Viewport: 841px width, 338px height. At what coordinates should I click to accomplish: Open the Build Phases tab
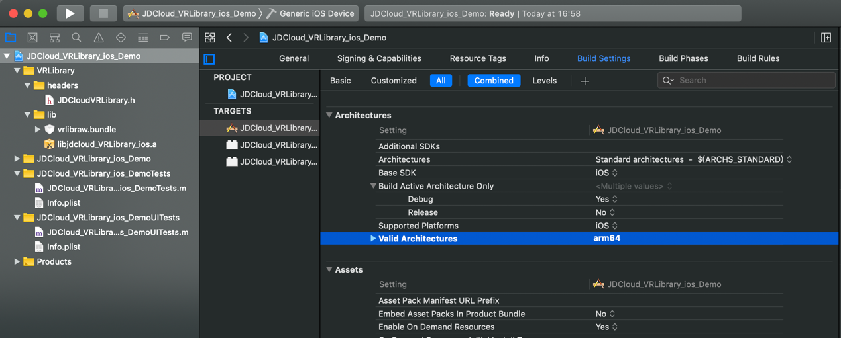683,58
